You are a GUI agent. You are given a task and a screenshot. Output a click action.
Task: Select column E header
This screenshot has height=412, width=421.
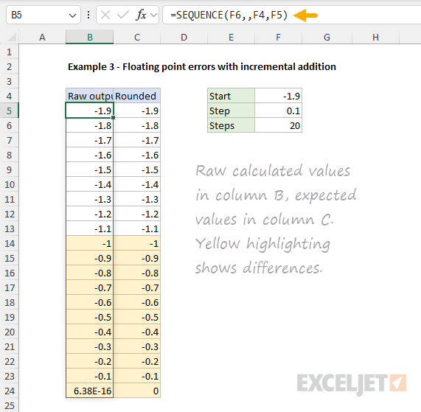click(232, 38)
